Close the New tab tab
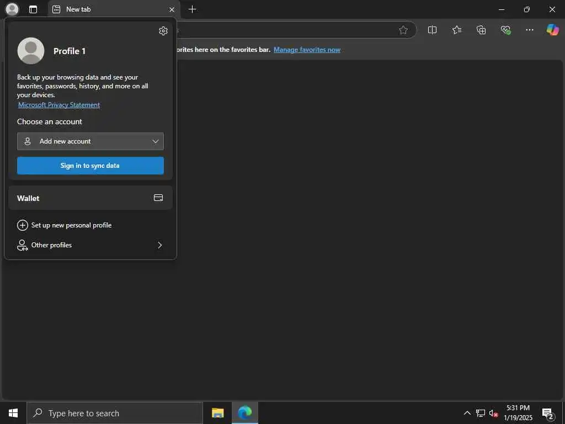Image resolution: width=565 pixels, height=424 pixels. pos(172,10)
